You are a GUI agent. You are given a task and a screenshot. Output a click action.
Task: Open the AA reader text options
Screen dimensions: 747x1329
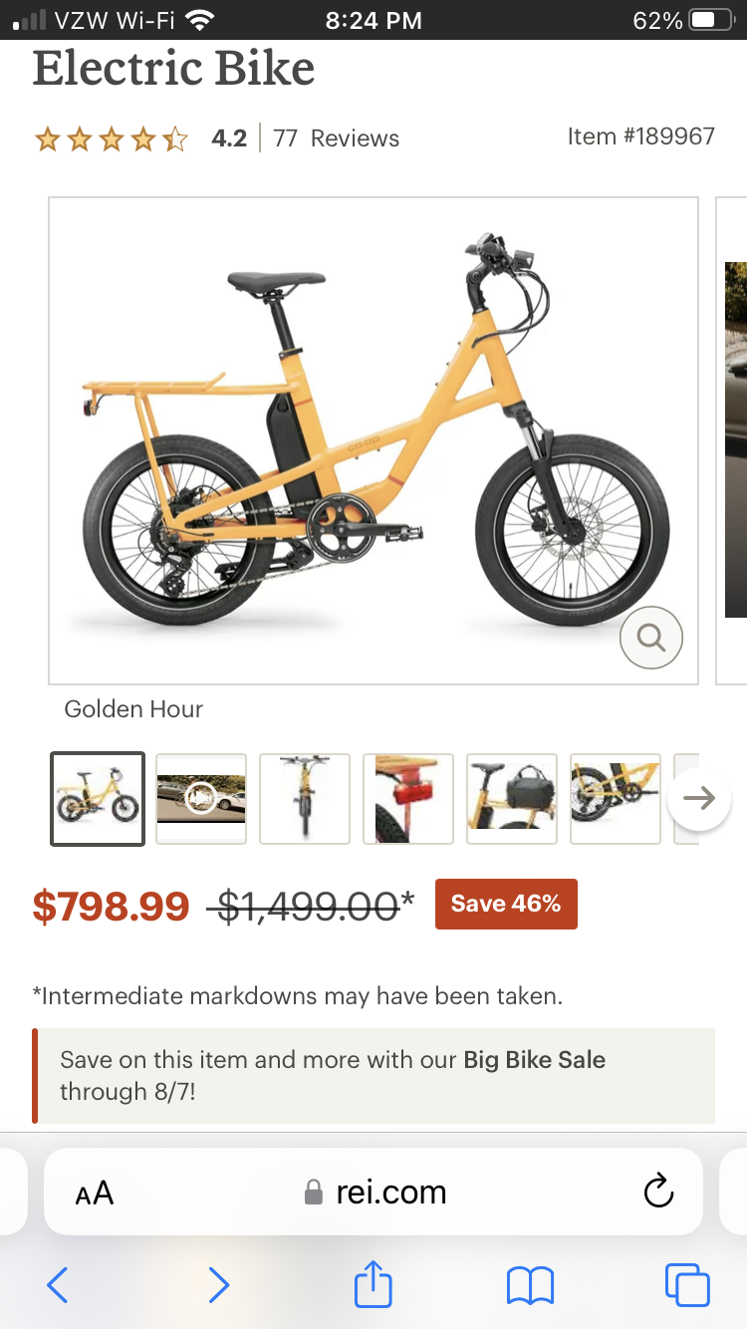pyautogui.click(x=95, y=1193)
